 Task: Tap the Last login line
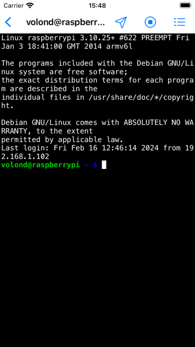[97, 148]
